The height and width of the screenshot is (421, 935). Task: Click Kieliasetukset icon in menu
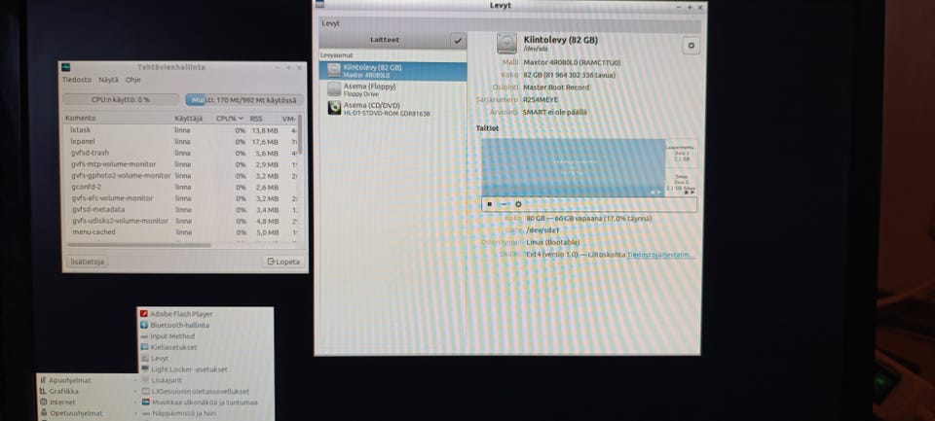pos(144,347)
